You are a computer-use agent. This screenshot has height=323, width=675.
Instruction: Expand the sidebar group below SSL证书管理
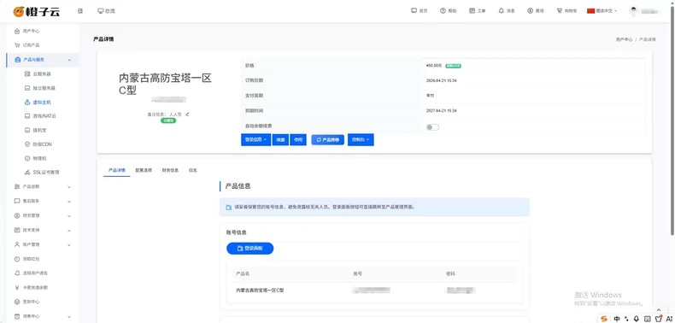click(x=43, y=186)
